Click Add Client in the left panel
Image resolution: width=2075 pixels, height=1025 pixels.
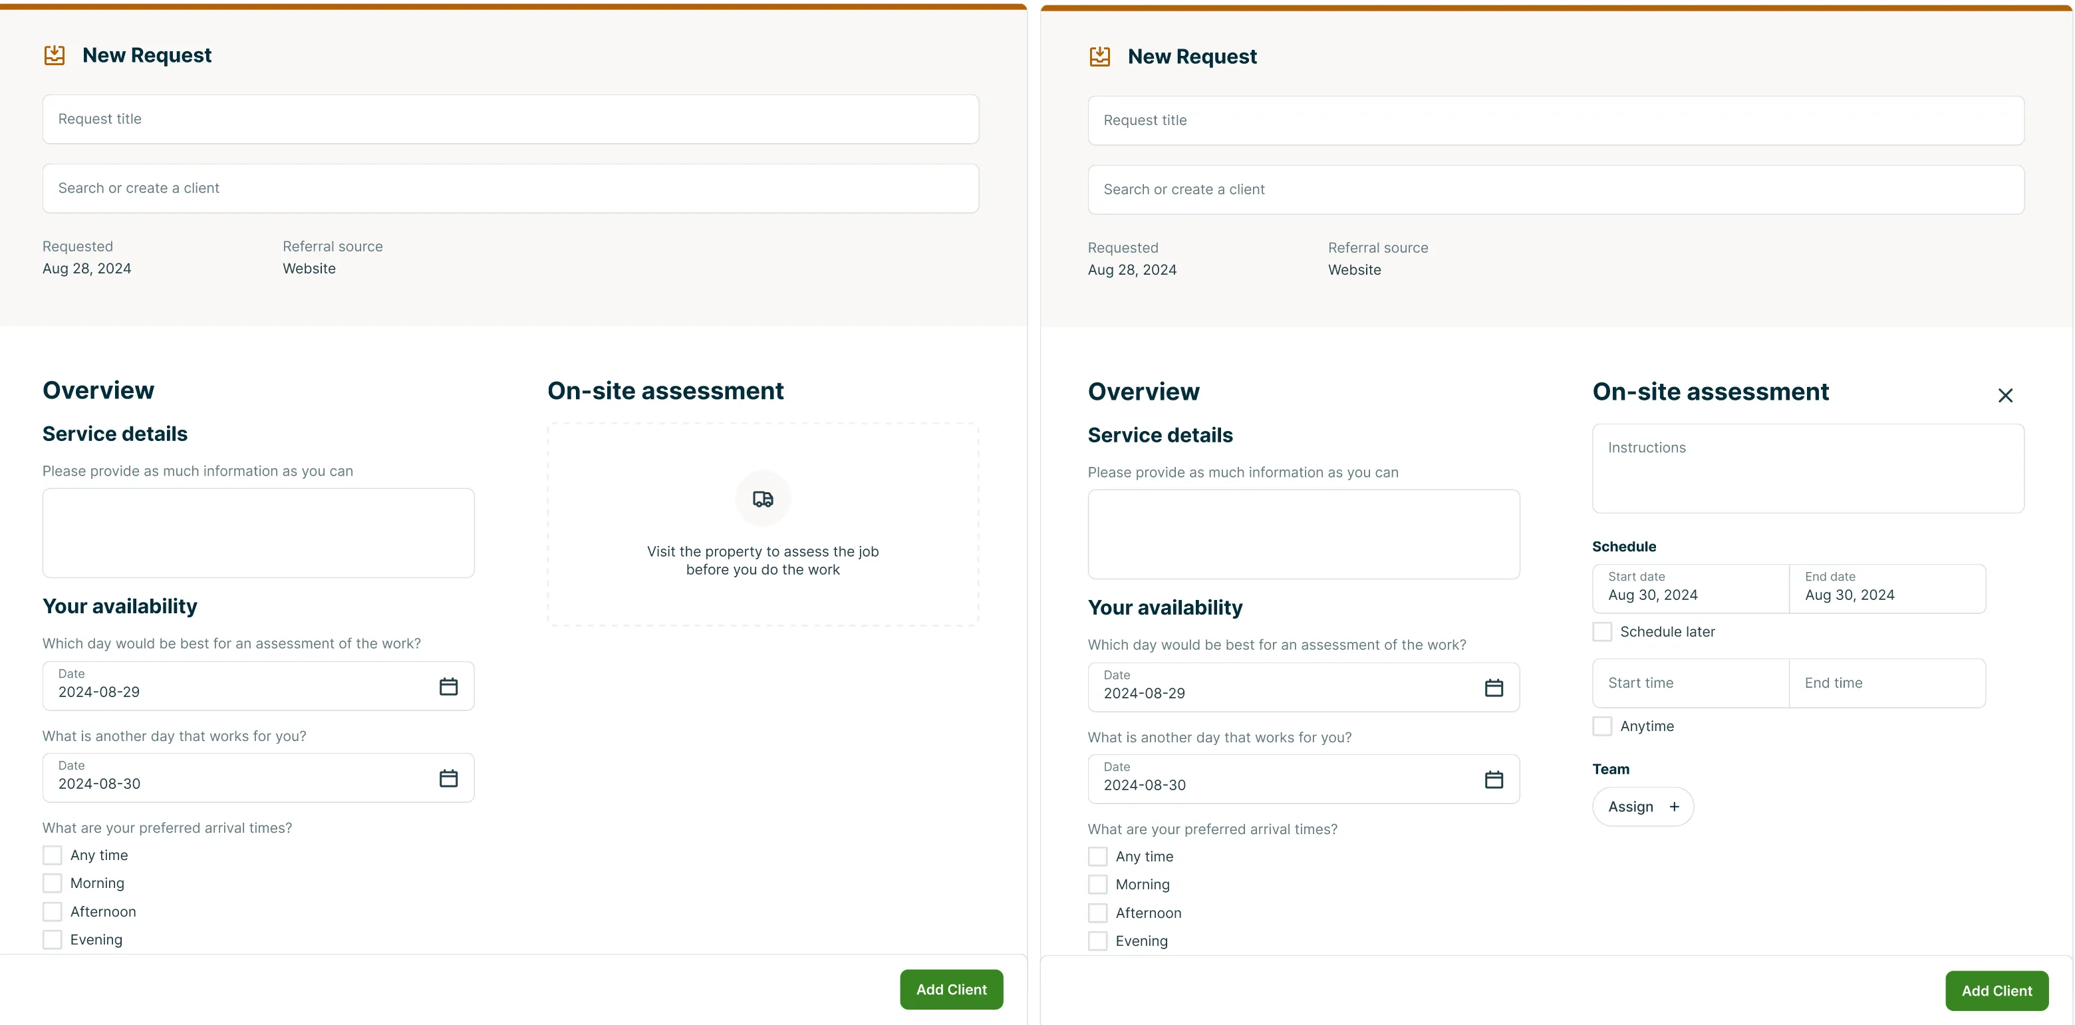pos(951,990)
